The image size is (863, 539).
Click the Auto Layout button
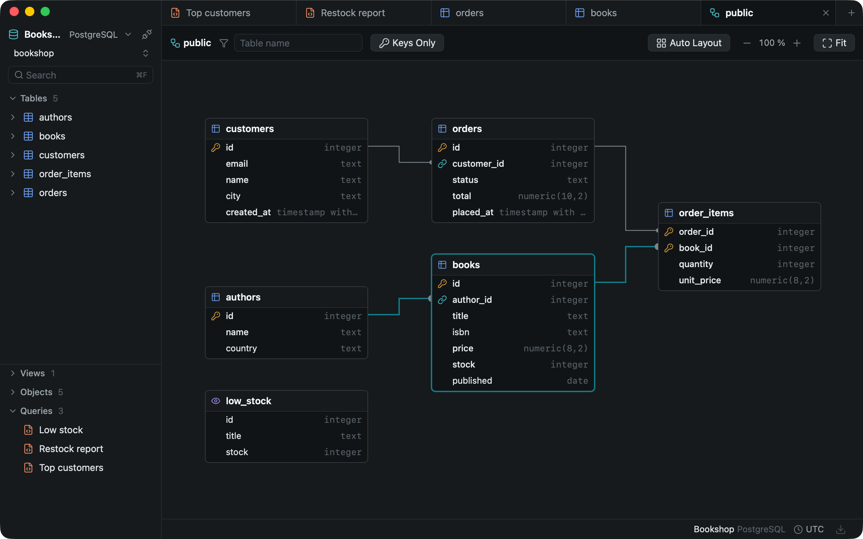(689, 43)
